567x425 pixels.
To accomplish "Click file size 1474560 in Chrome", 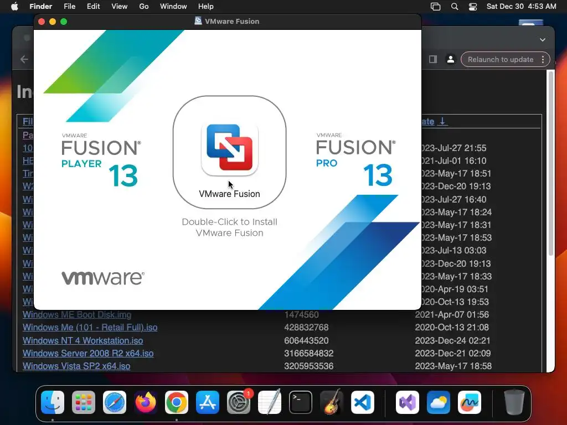I will (301, 314).
